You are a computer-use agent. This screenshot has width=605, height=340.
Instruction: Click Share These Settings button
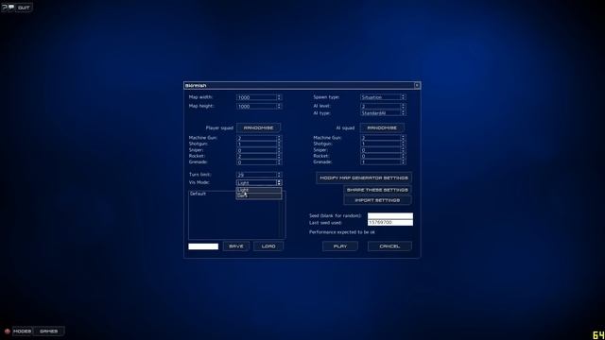pyautogui.click(x=377, y=190)
